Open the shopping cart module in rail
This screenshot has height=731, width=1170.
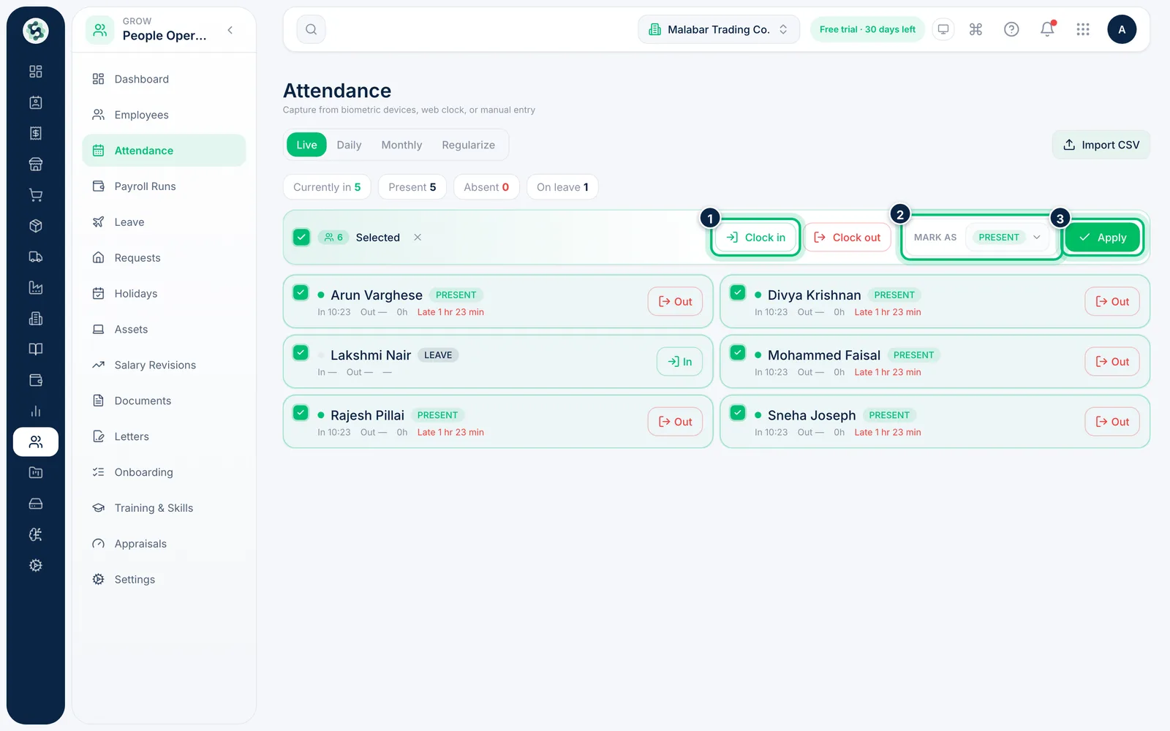[x=36, y=195]
